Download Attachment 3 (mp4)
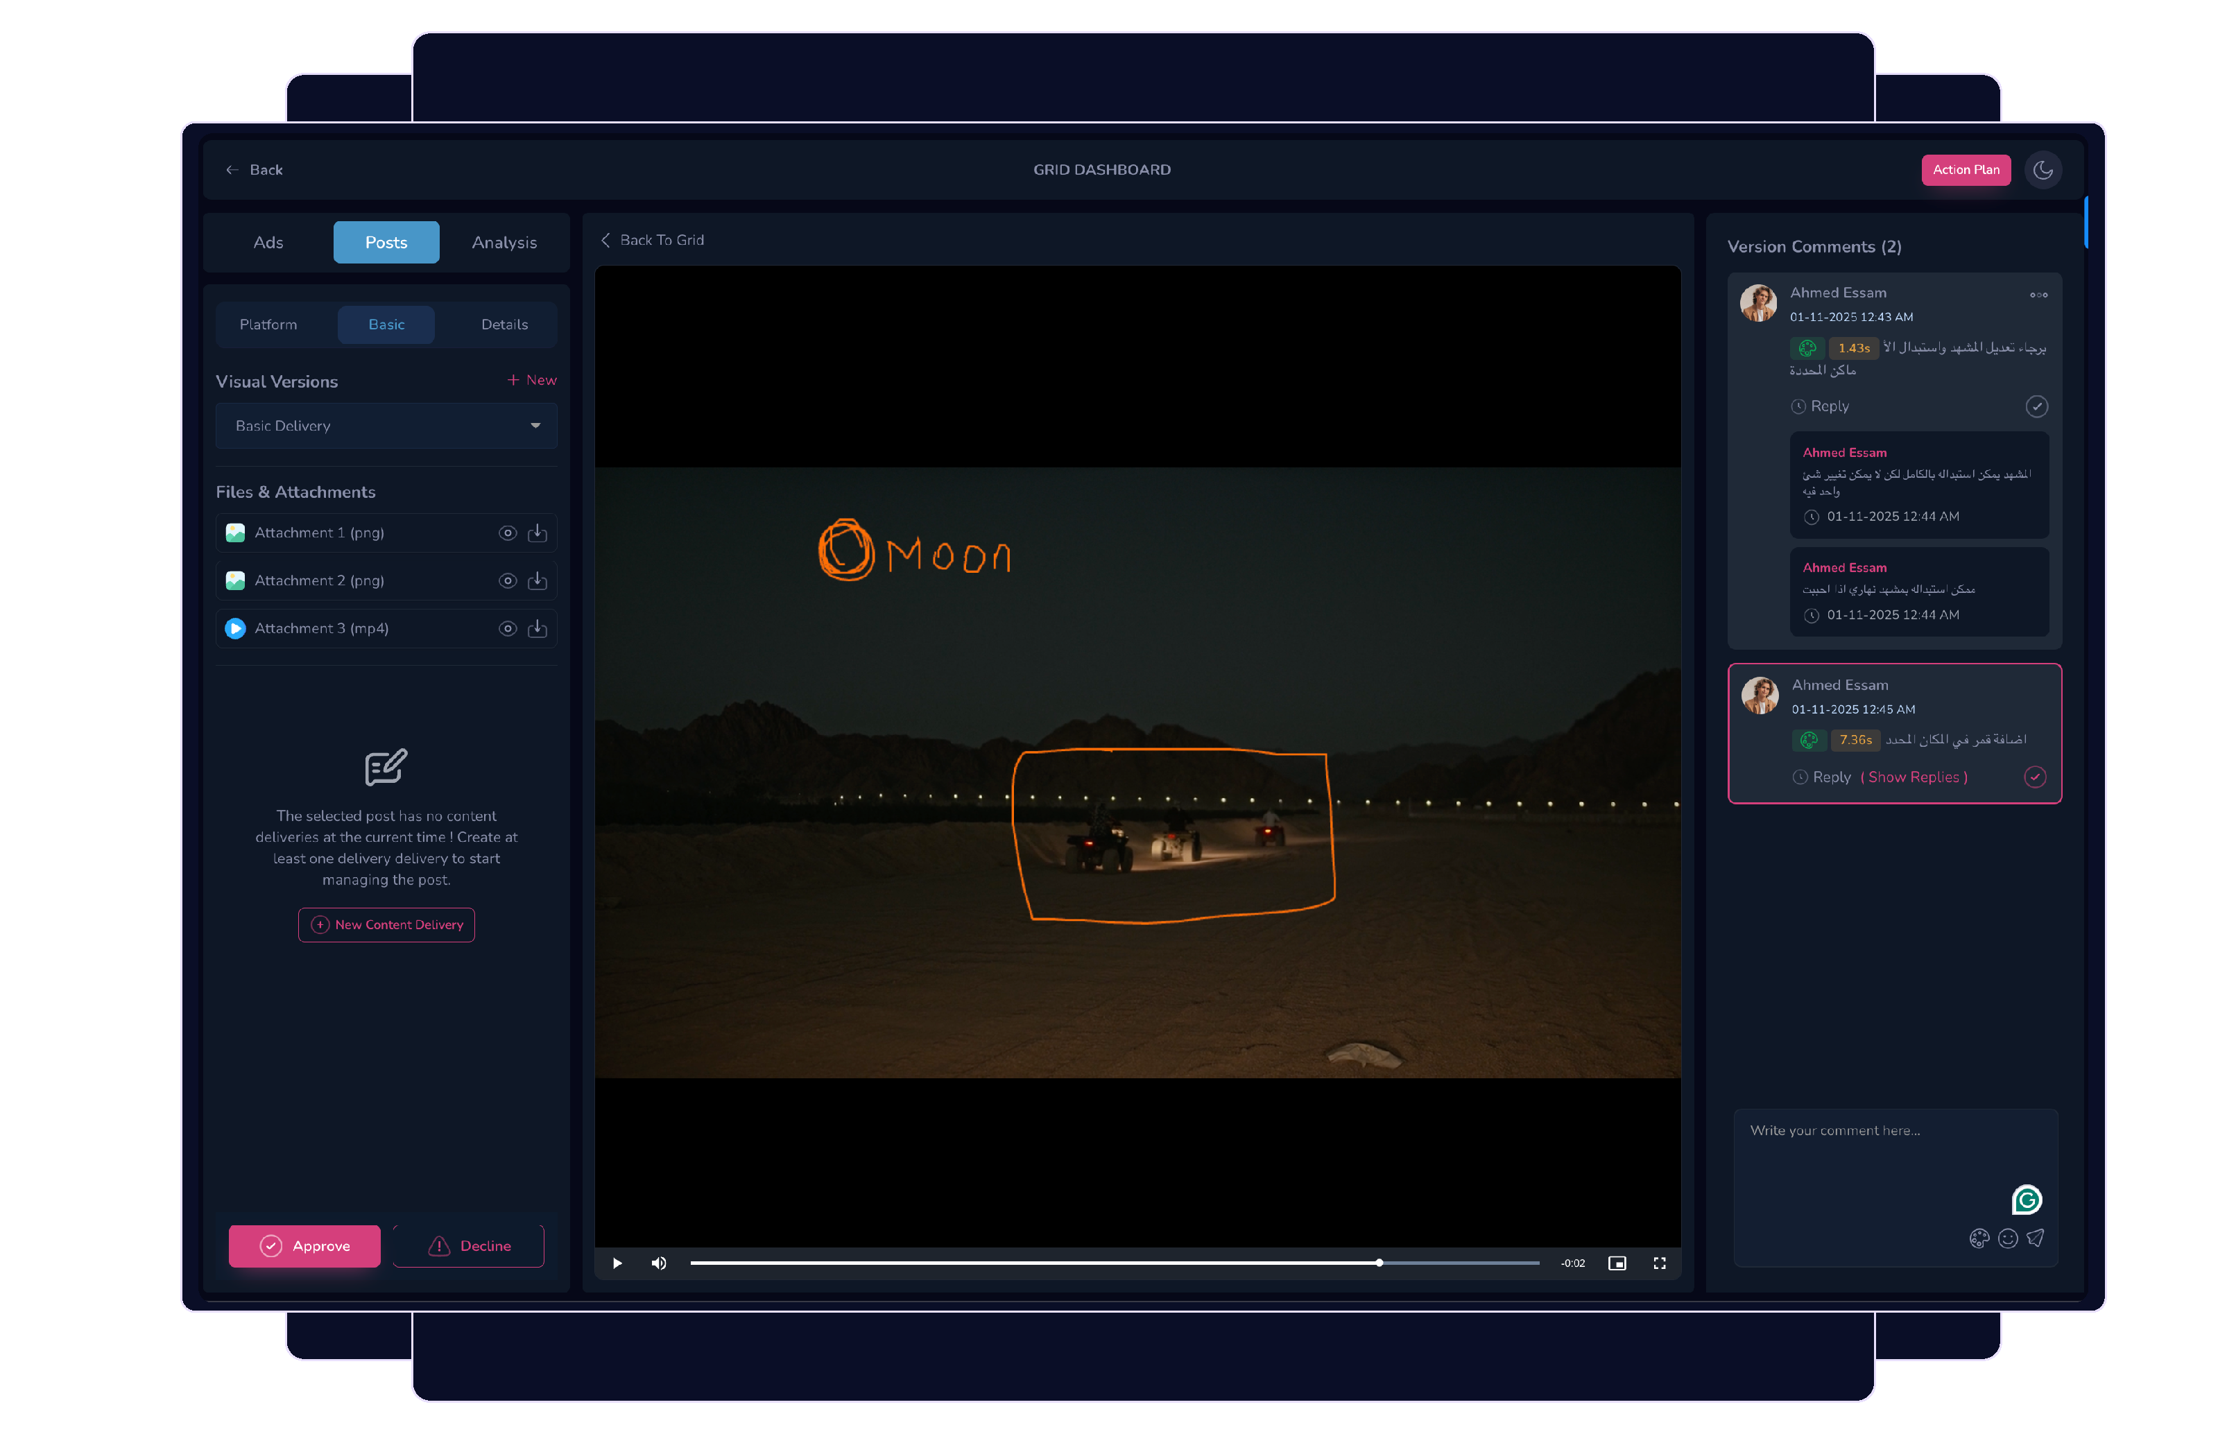Image resolution: width=2218 pixels, height=1434 pixels. click(538, 628)
